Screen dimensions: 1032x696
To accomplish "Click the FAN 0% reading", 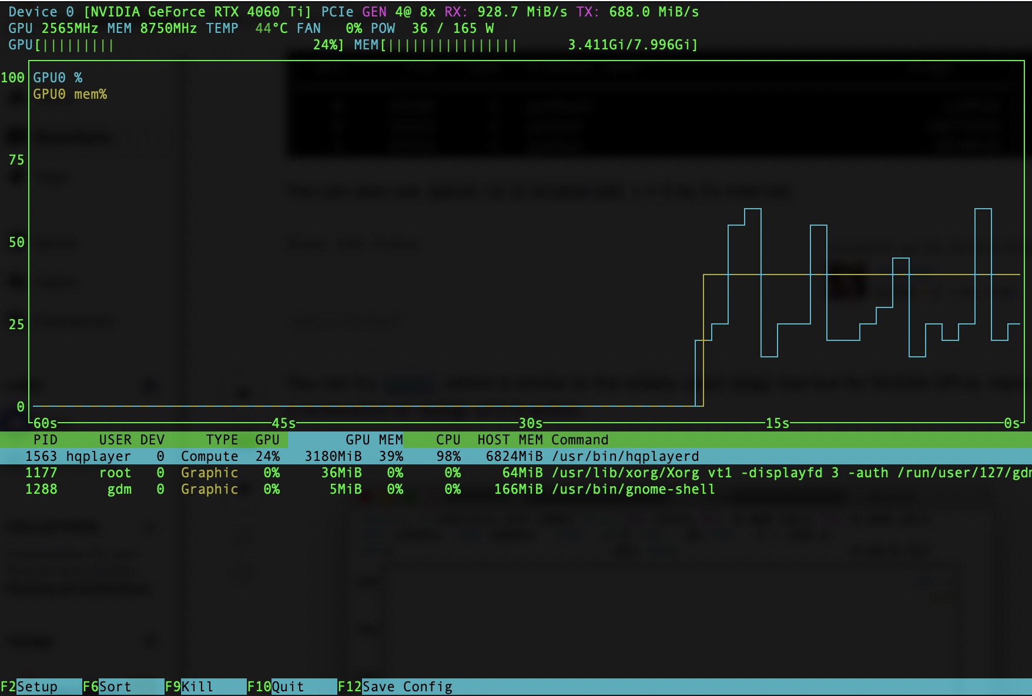I will pos(329,28).
